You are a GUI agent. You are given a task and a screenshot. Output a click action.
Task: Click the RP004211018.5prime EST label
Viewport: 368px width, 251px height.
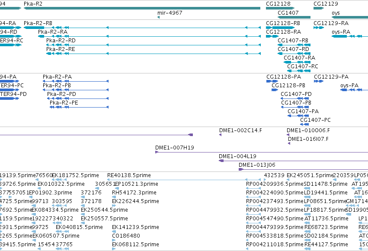tap(275, 245)
